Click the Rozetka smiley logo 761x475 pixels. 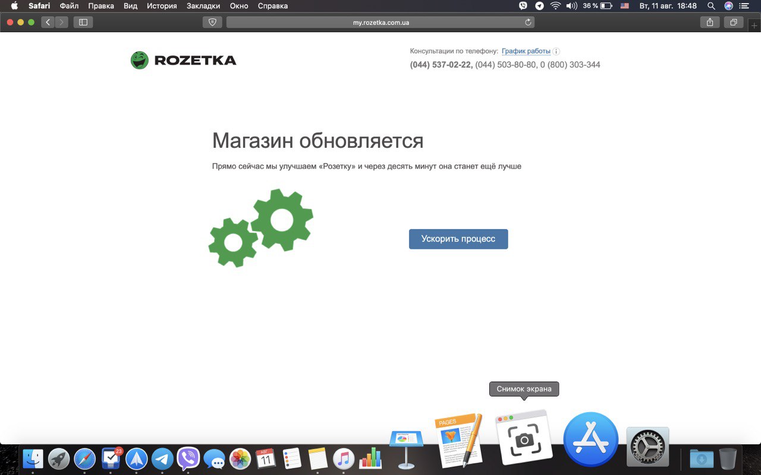[x=140, y=60]
